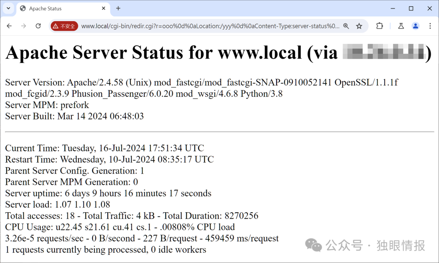Bookmark this page with the star
The image size is (439, 263).
pos(359,26)
